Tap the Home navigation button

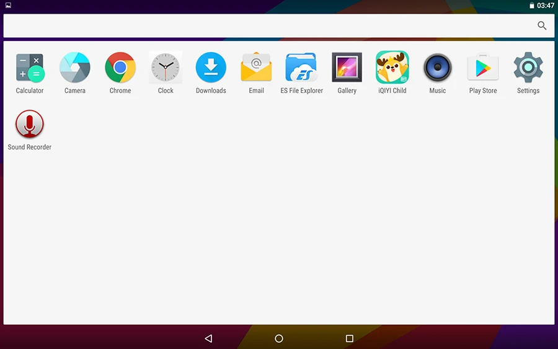point(279,338)
